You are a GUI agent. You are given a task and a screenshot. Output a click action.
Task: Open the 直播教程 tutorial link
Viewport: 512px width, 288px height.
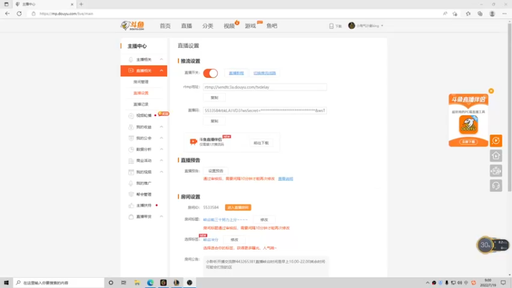click(x=236, y=73)
